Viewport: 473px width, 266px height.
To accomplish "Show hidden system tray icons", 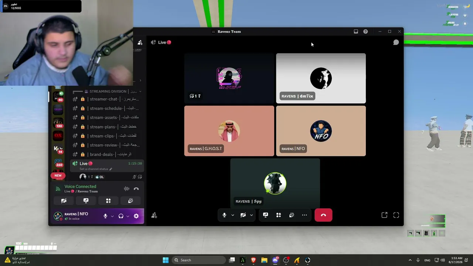I will point(410,260).
